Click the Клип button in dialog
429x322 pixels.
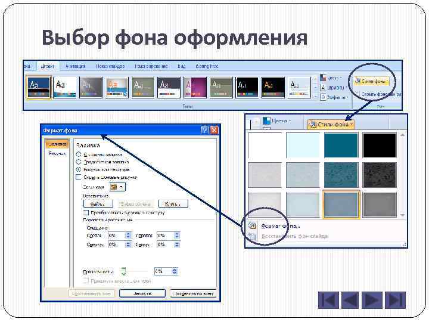pos(173,204)
